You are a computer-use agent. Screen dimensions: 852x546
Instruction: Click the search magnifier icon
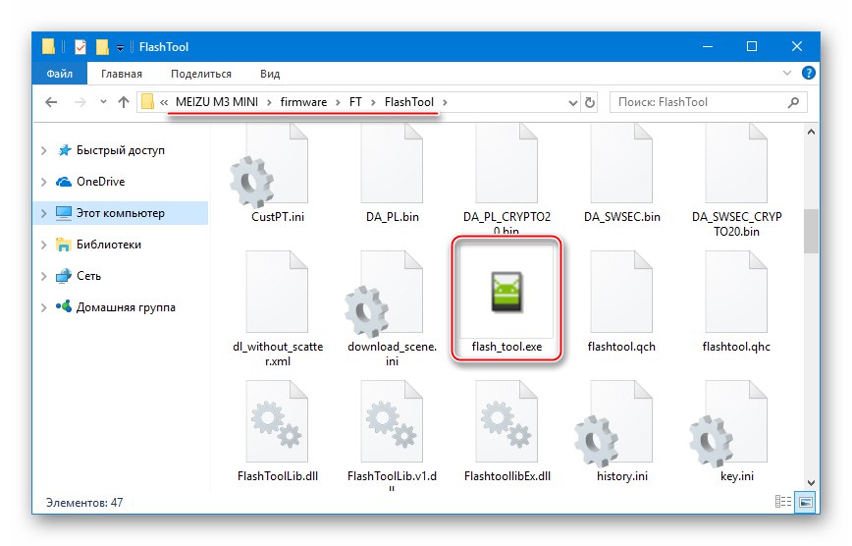point(793,102)
